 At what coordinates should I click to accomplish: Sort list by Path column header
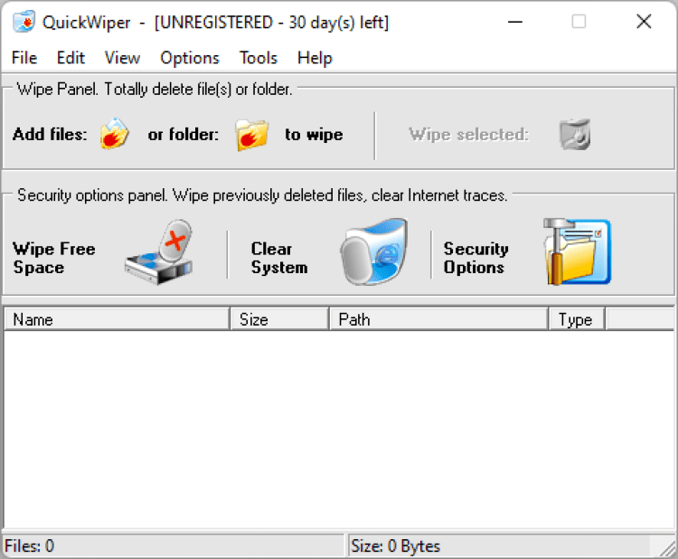point(438,319)
